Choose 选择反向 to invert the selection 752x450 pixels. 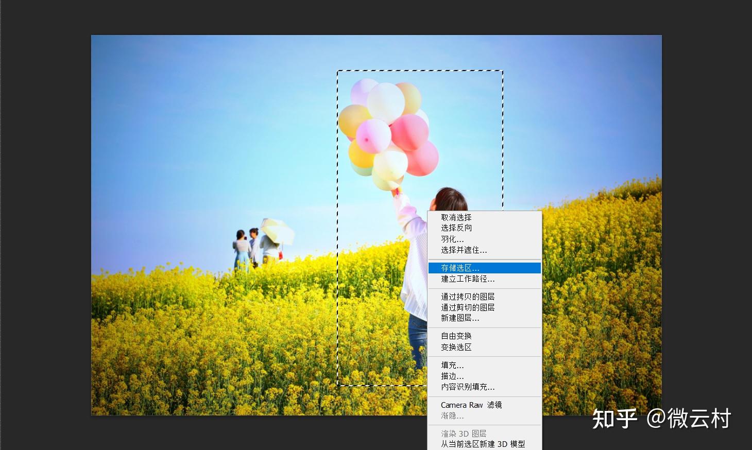click(x=456, y=228)
